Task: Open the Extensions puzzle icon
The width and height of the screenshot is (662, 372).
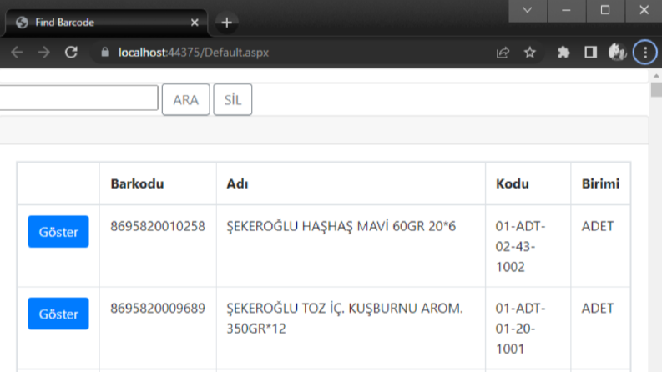Action: point(563,53)
